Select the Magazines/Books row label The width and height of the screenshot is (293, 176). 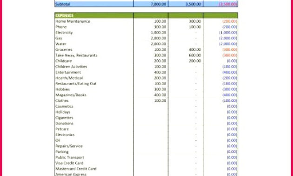tap(71, 95)
